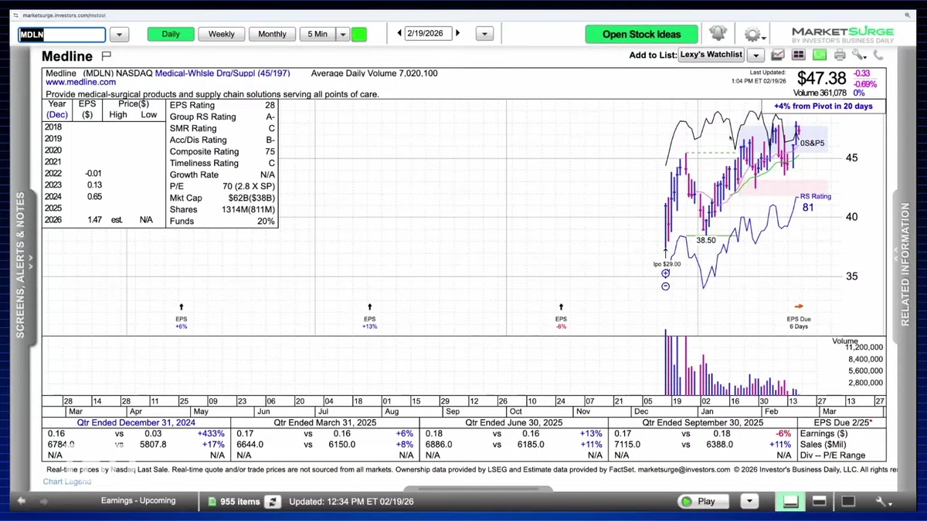The width and height of the screenshot is (927, 521).
Task: Click the Composite Rating row
Action: [222, 152]
